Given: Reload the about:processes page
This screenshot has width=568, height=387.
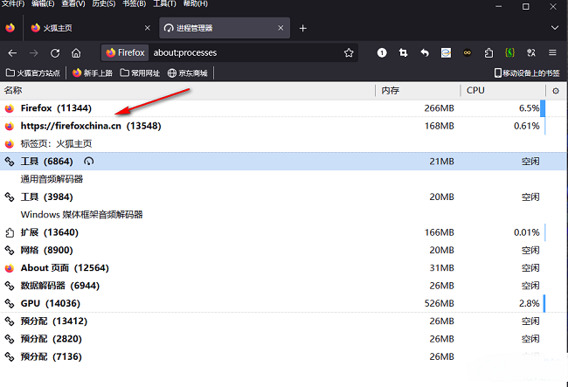Looking at the screenshot, I should point(55,53).
